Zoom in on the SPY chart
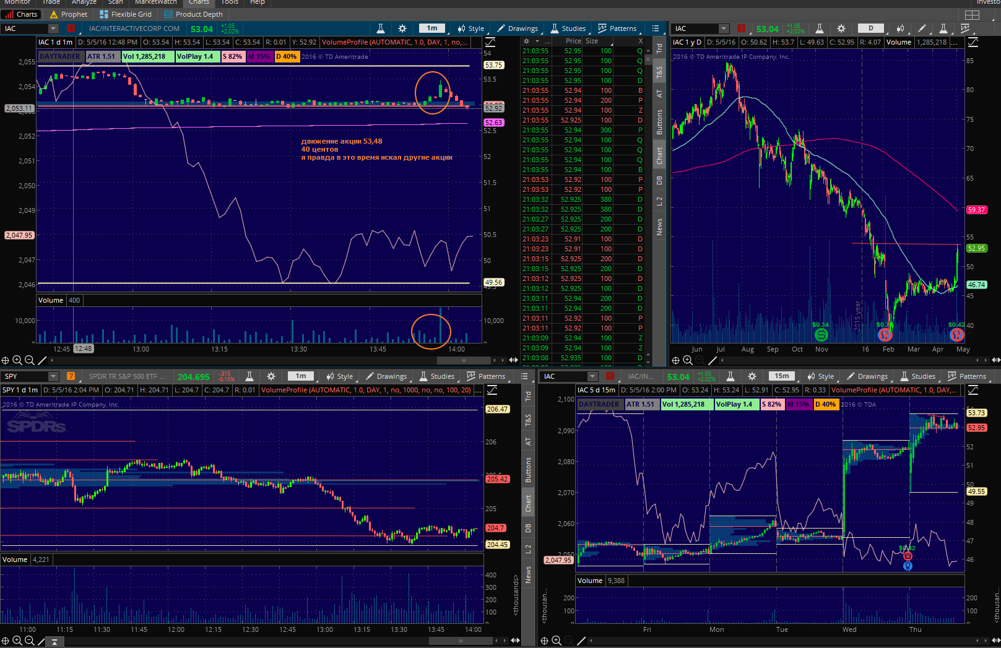Screen dimensions: 1001x648 [17, 641]
